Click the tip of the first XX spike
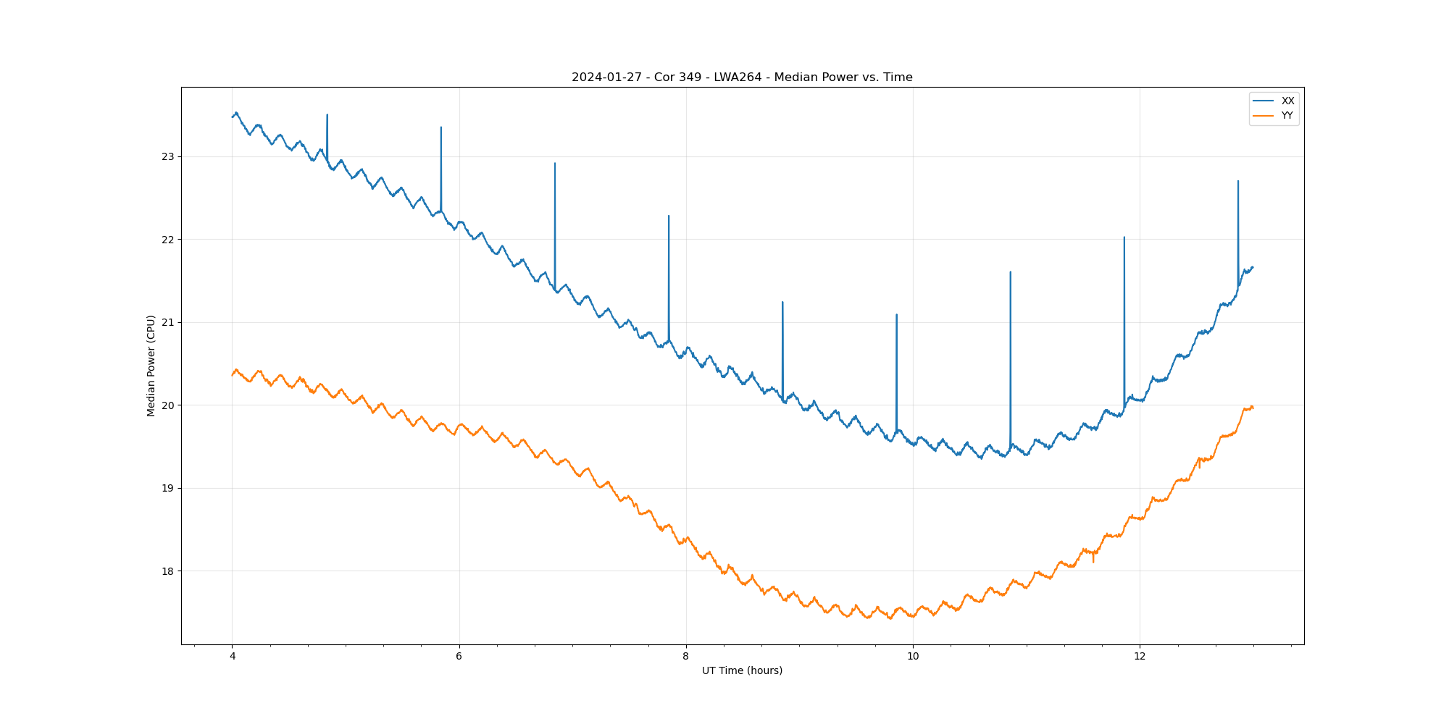The width and height of the screenshot is (1449, 724). [x=327, y=114]
